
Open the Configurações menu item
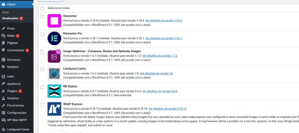coord(17,113)
